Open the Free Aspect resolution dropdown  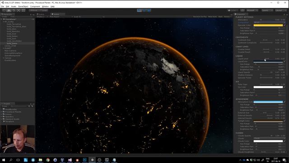[x=61, y=17]
